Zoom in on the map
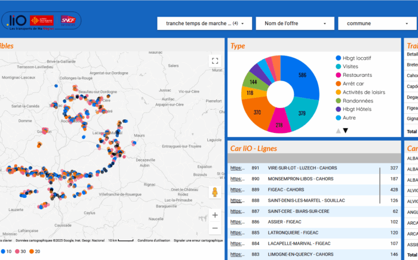The height and width of the screenshot is (260, 418). (x=215, y=215)
